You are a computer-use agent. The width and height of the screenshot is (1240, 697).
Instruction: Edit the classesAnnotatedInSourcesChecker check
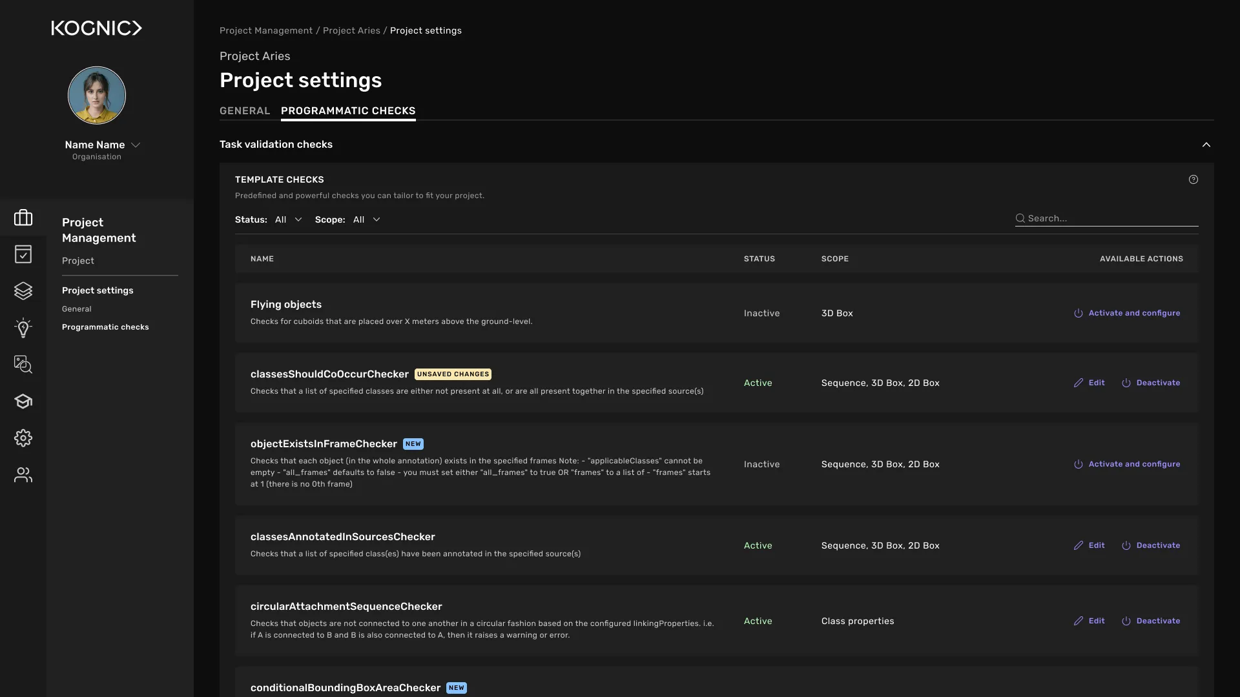click(1090, 545)
